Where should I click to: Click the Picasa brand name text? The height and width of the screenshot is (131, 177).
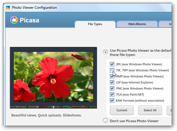coord(29,20)
